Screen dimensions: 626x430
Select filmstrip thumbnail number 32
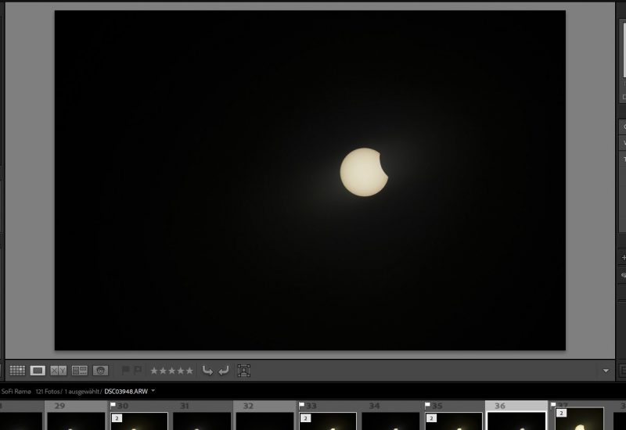pyautogui.click(x=264, y=421)
